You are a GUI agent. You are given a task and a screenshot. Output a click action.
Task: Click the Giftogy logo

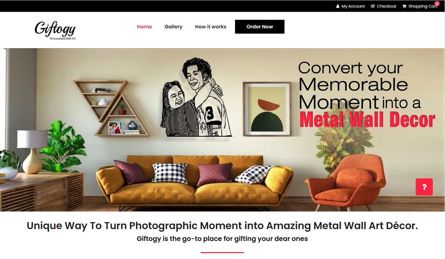pos(55,30)
